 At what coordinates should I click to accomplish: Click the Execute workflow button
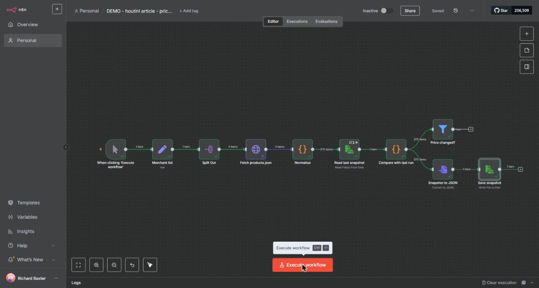point(303,265)
